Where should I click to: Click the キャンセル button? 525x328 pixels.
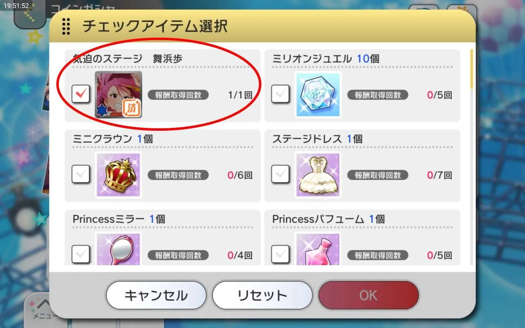point(156,295)
